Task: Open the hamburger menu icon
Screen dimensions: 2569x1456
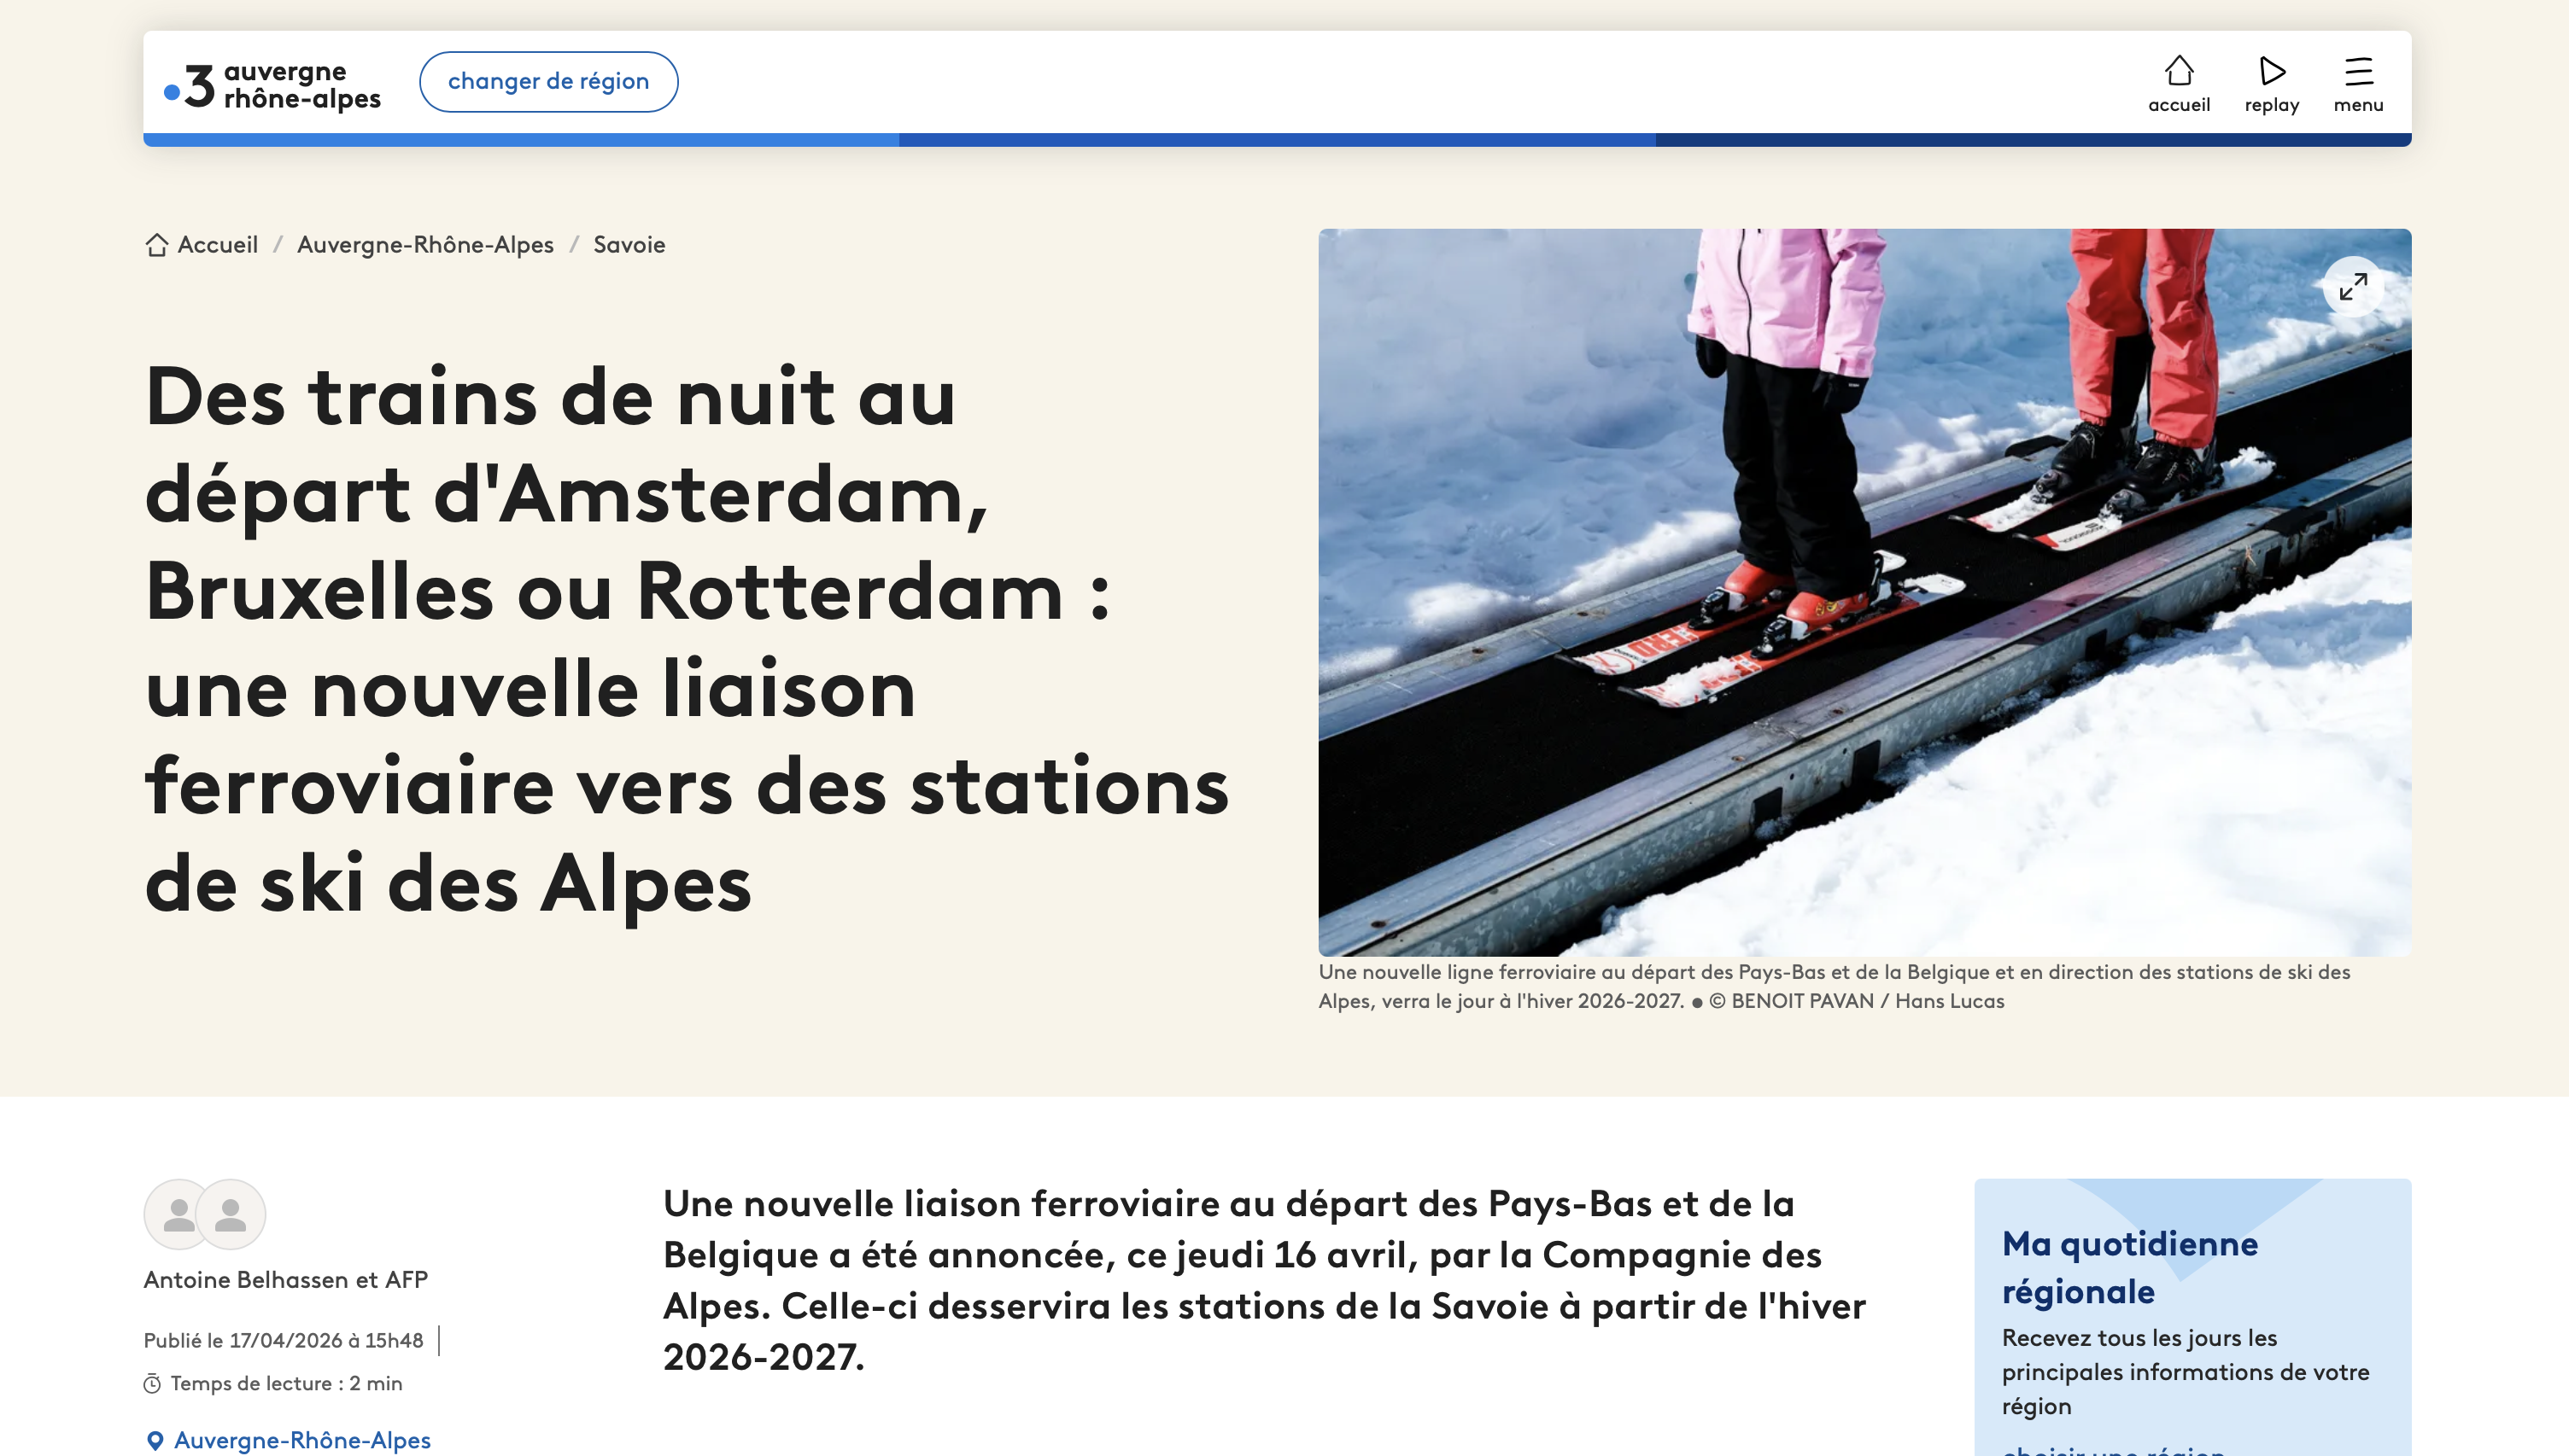Action: [2357, 72]
